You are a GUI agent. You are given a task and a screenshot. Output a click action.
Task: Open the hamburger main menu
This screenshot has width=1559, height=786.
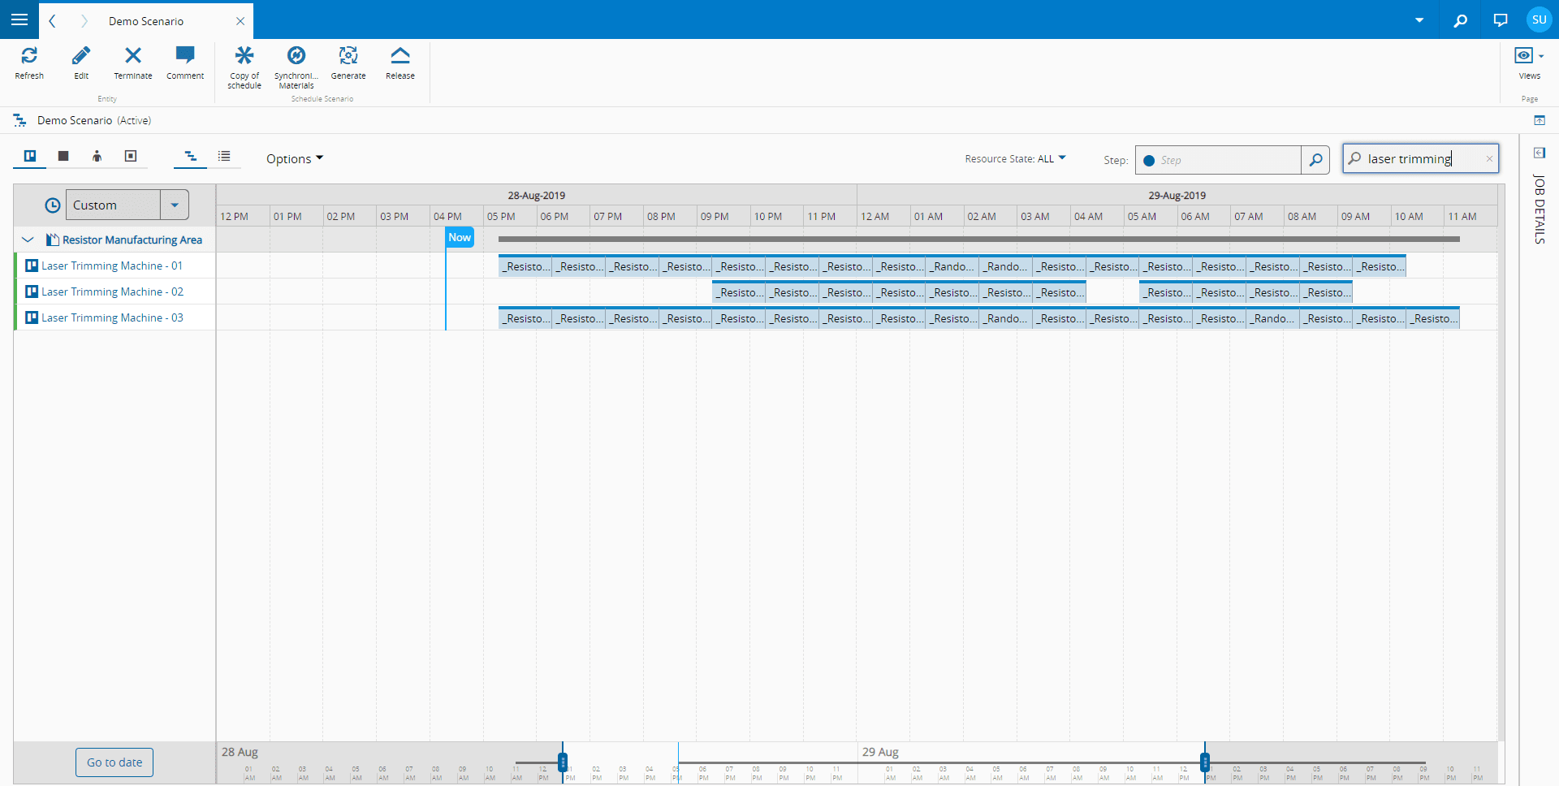19,19
